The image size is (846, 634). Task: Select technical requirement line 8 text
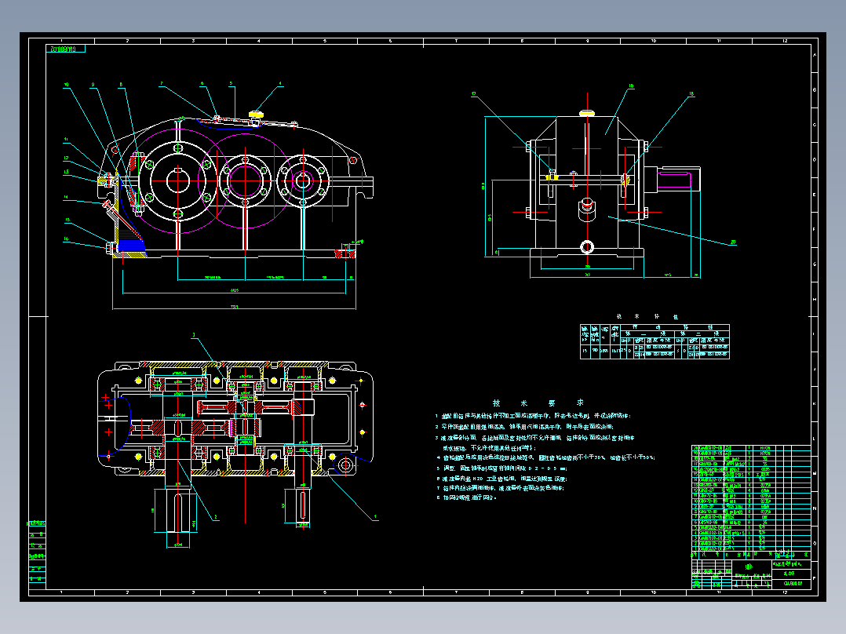click(467, 497)
